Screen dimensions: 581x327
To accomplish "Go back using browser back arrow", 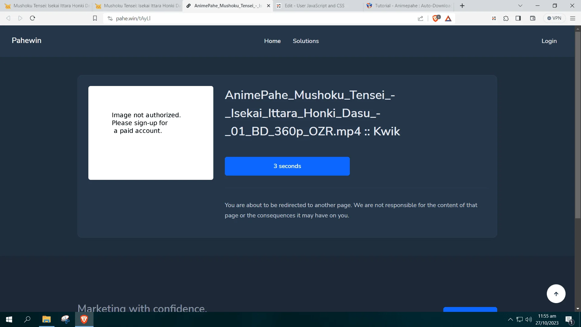I will tap(8, 18).
